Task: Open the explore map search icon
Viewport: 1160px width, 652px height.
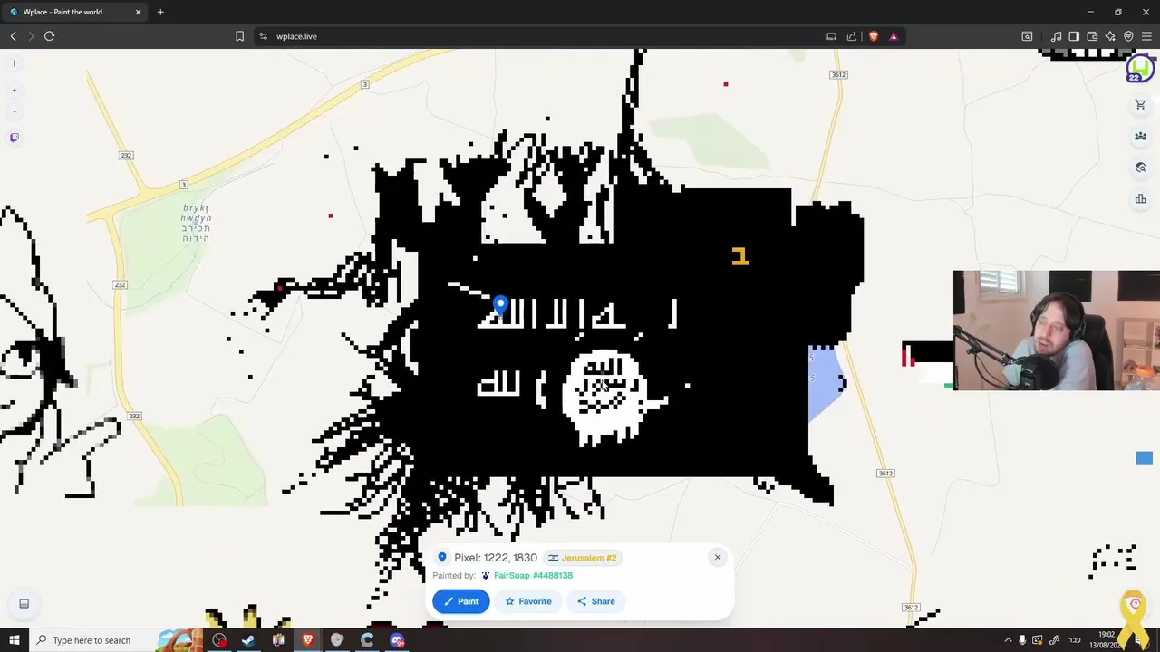Action: click(1140, 168)
